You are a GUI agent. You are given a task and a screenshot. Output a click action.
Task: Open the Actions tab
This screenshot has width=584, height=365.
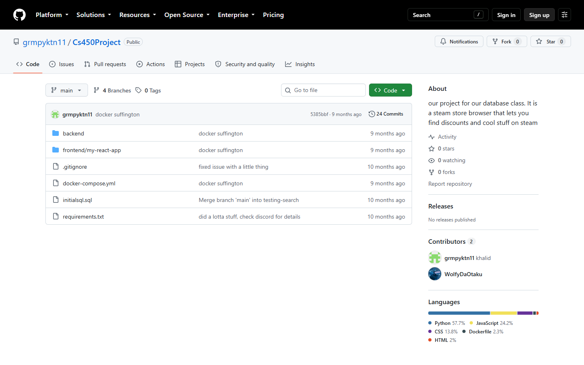(150, 64)
